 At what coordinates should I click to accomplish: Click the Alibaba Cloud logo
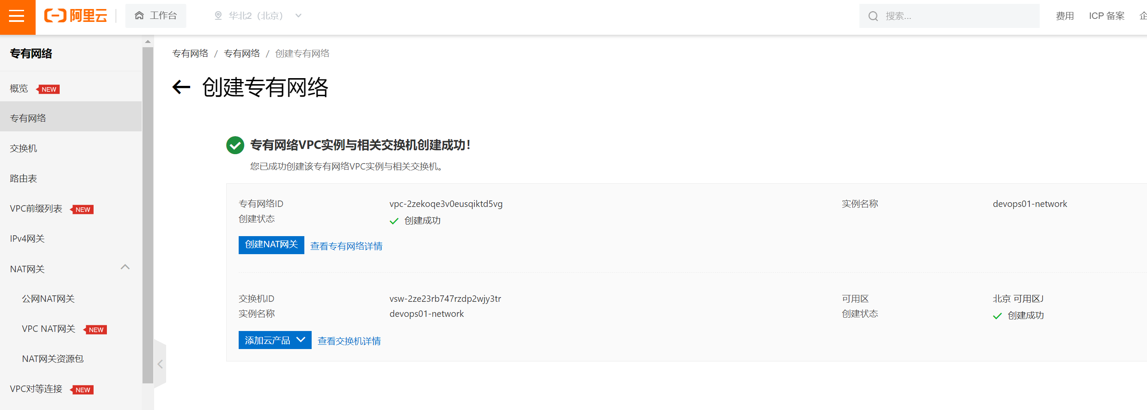pyautogui.click(x=76, y=16)
